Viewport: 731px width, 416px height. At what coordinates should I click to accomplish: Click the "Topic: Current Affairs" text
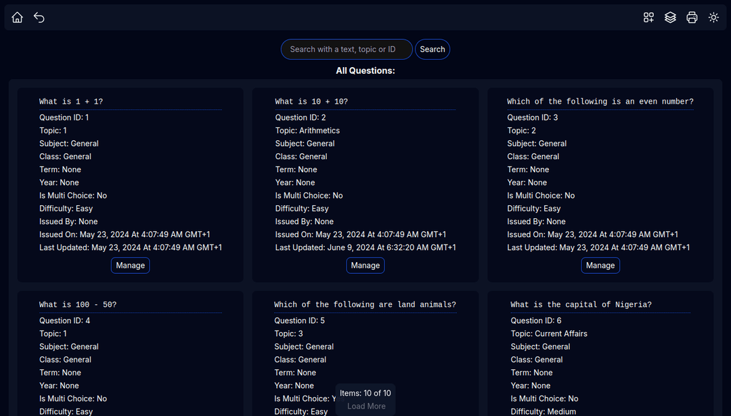click(549, 334)
